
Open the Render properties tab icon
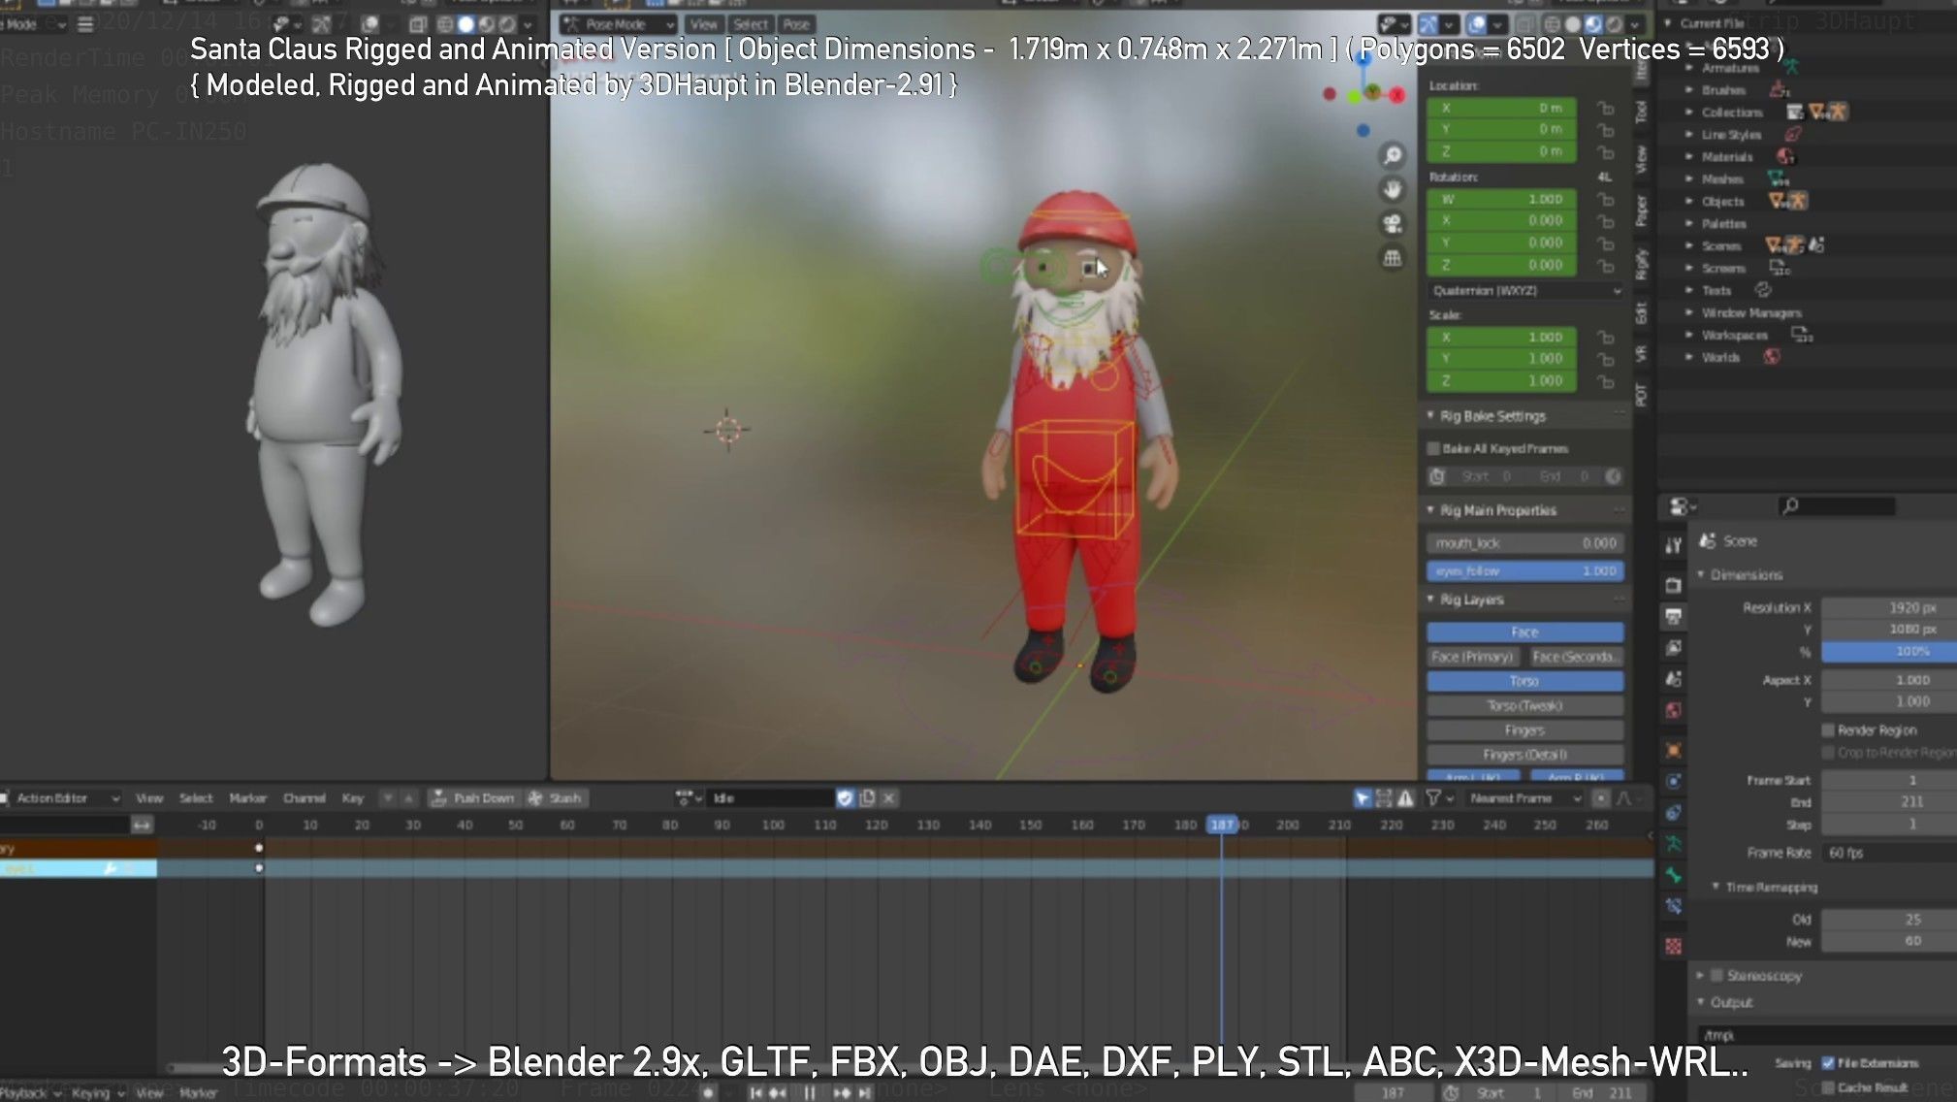1673,585
